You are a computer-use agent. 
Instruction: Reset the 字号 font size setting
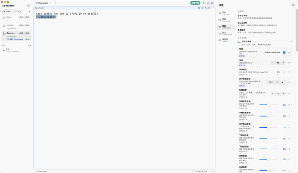click(x=289, y=63)
